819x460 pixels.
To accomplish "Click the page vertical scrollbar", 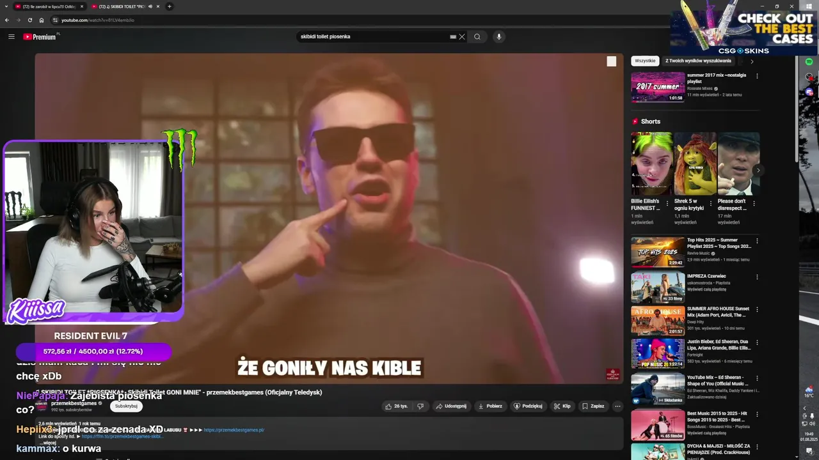I will (x=797, y=109).
